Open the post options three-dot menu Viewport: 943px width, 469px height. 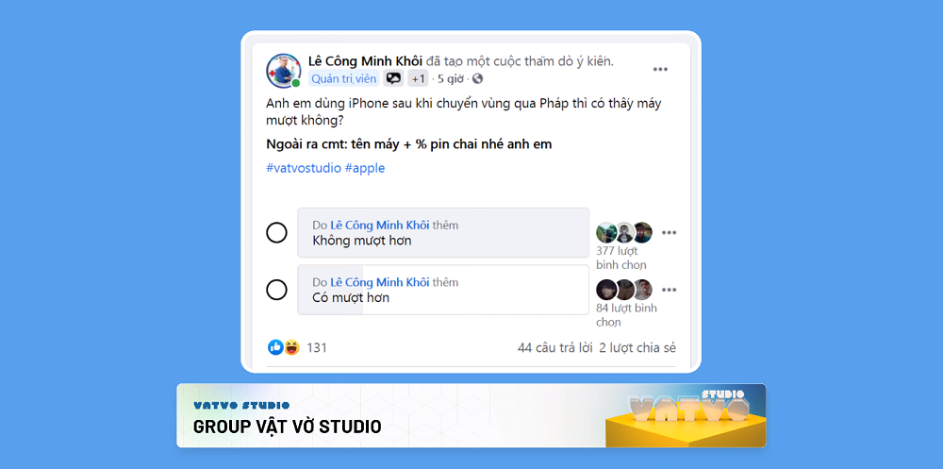pyautogui.click(x=660, y=69)
